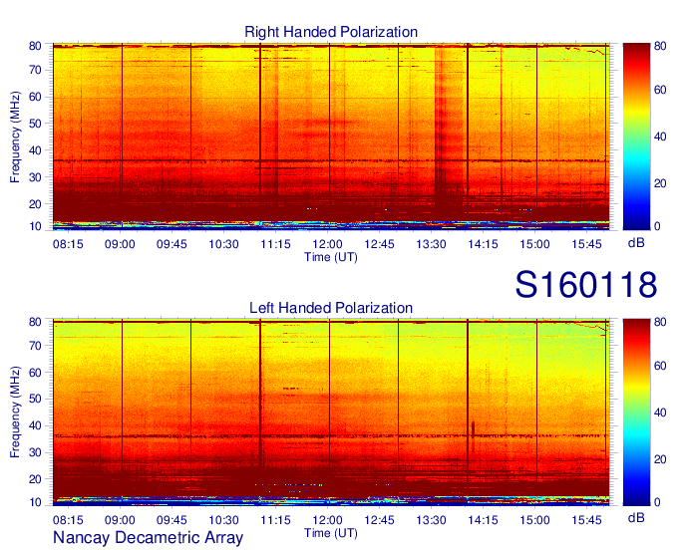This screenshot has height=550, width=678.
Task: Click the Right Handed Polarization spectrogram
Action: (x=331, y=137)
